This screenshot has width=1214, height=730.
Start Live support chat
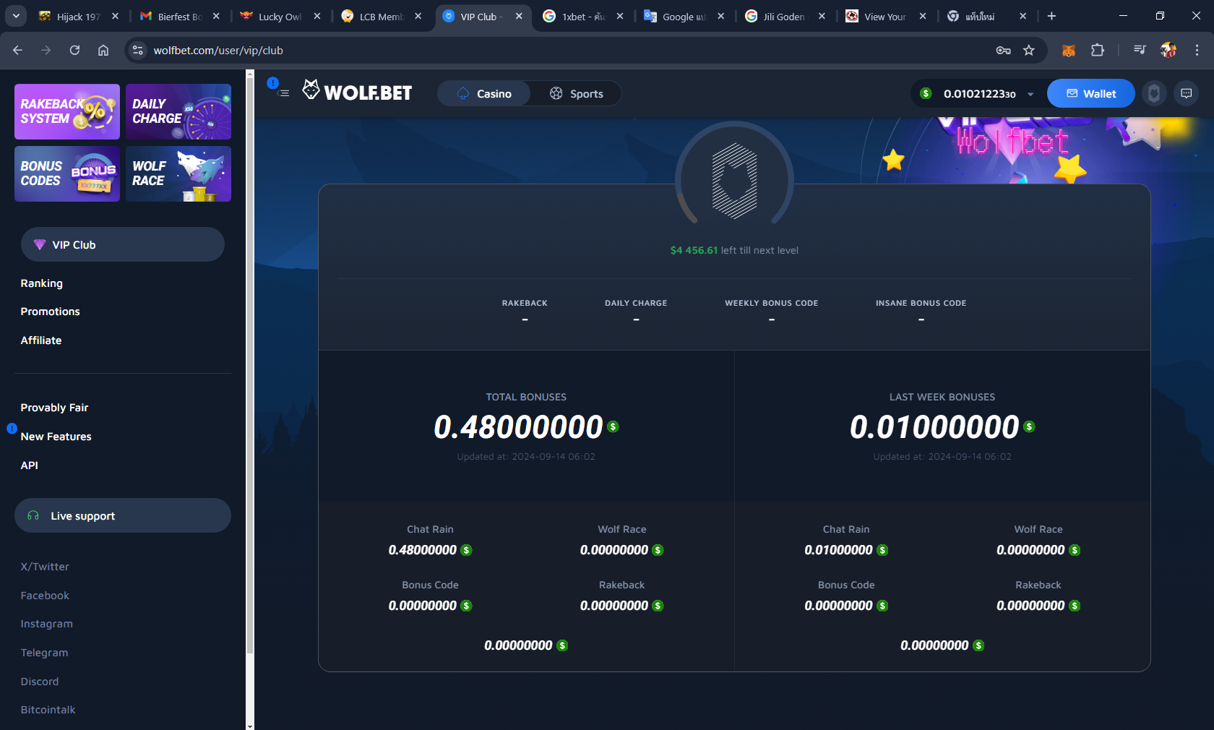(x=123, y=515)
